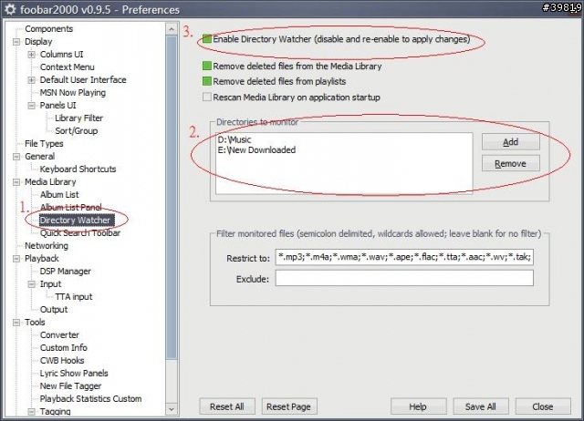Select Library Filter under Panels UI
Viewport: 584px width, 421px height.
(x=79, y=118)
